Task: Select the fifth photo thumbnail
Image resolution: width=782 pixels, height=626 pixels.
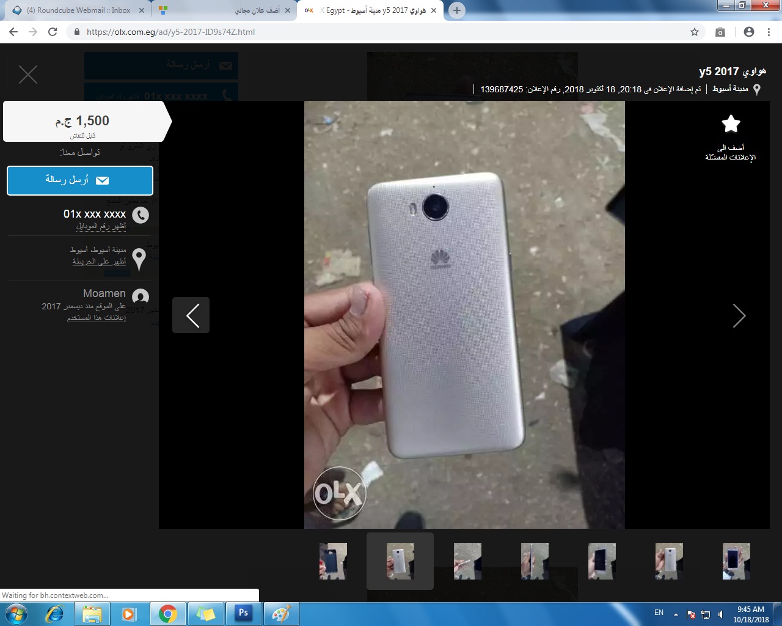Action: [x=602, y=561]
